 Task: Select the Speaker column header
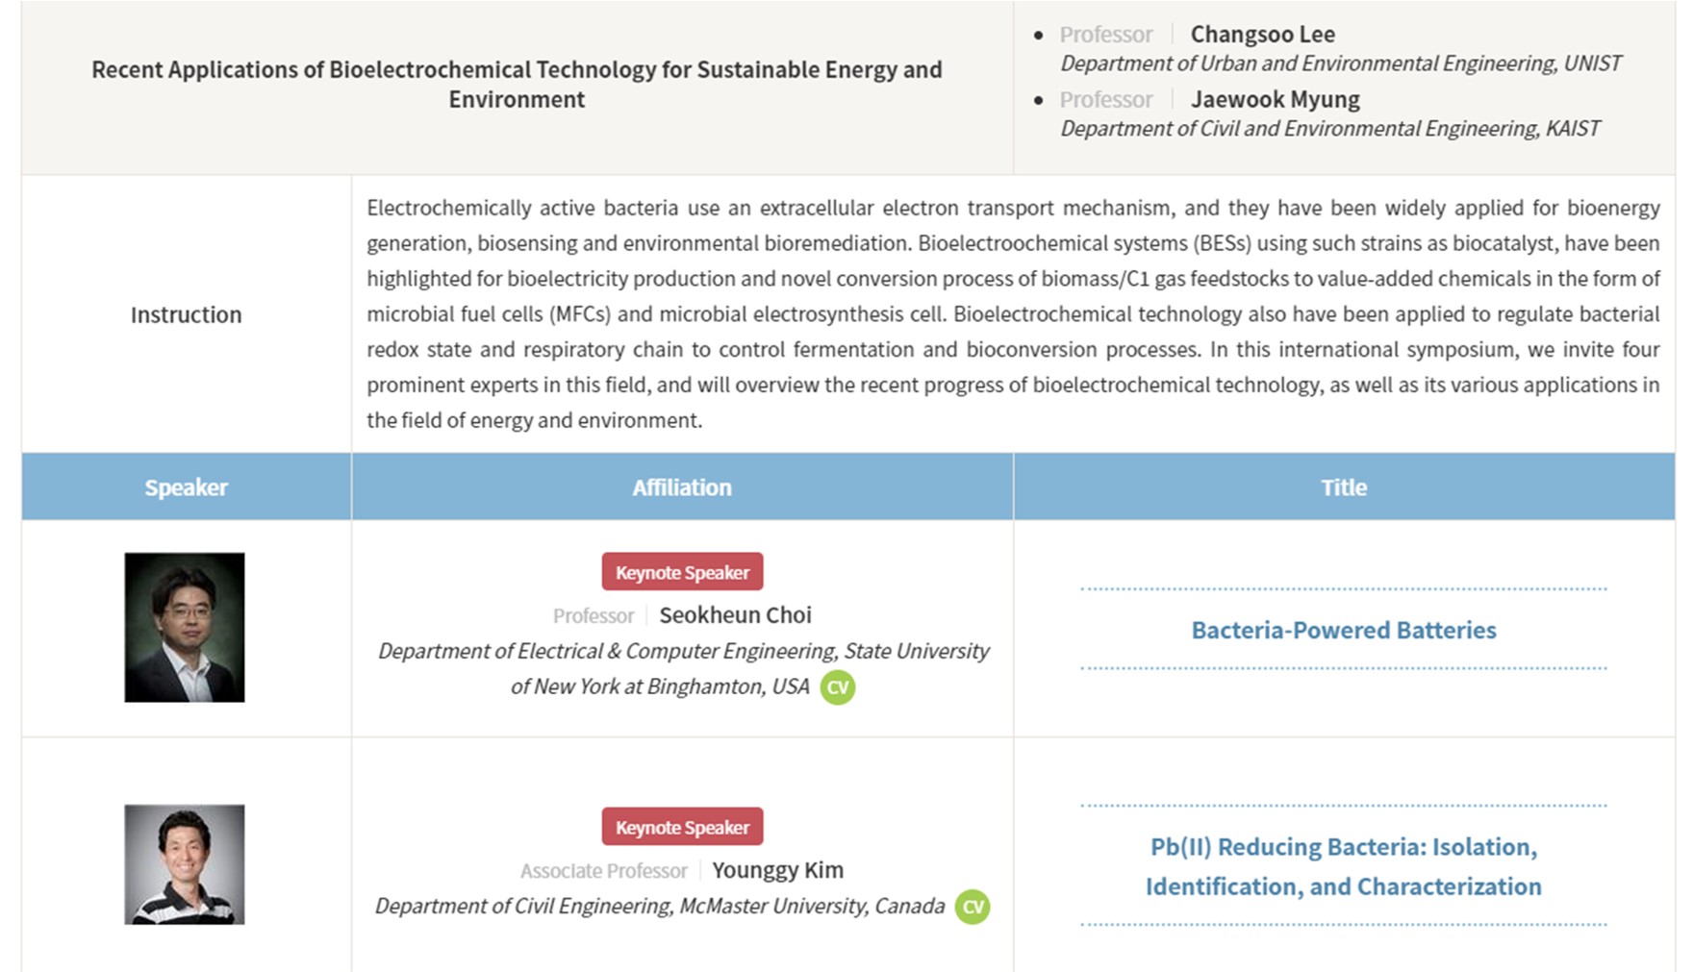(x=186, y=487)
